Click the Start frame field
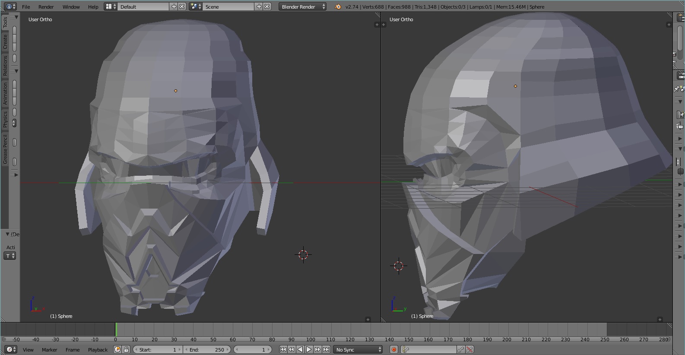This screenshot has height=355, width=685. (158, 349)
